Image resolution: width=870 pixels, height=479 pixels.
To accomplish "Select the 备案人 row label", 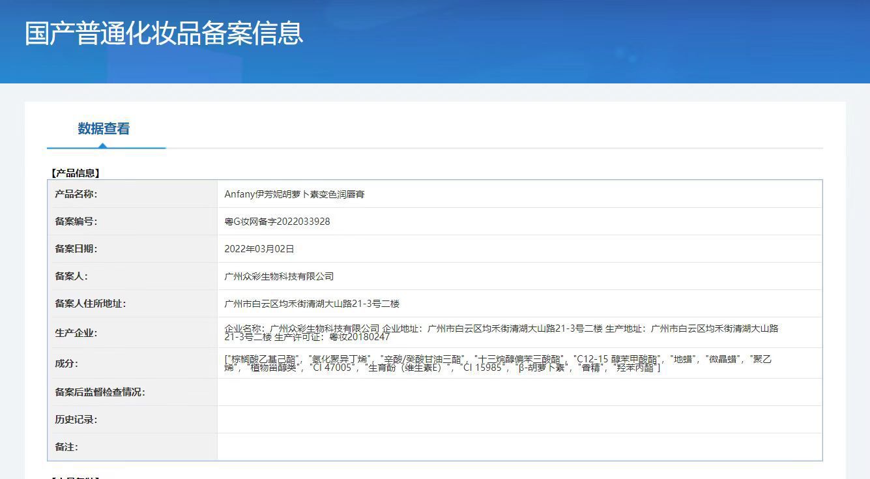I will click(x=71, y=276).
